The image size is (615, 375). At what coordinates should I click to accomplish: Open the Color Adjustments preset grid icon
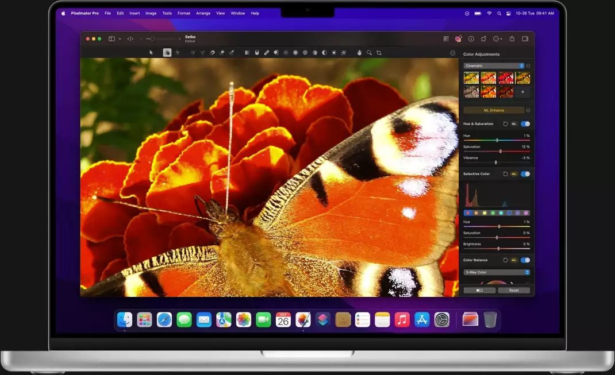(446, 38)
